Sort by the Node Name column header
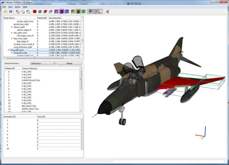229x165 pixels. pyautogui.click(x=20, y=18)
